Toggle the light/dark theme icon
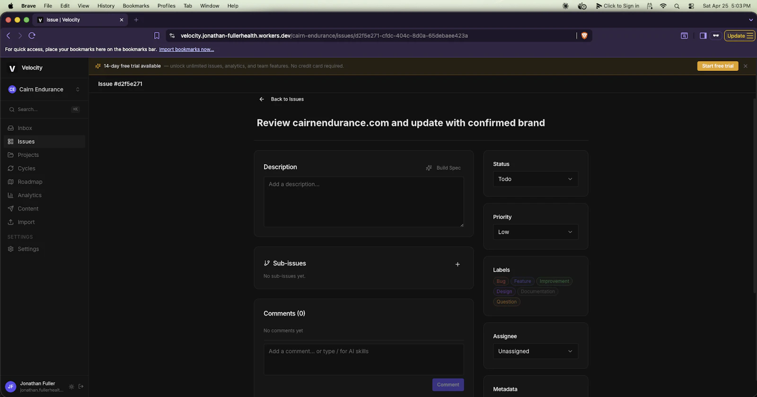757x397 pixels. click(71, 387)
